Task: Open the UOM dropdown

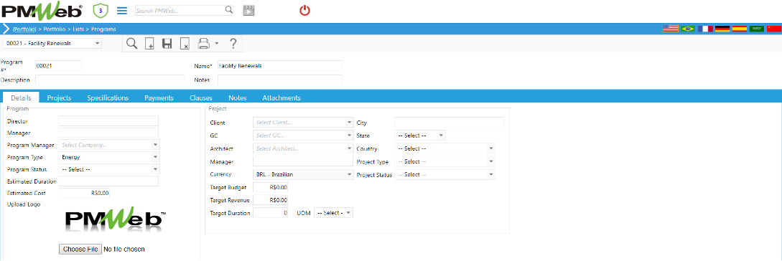Action: pos(334,213)
